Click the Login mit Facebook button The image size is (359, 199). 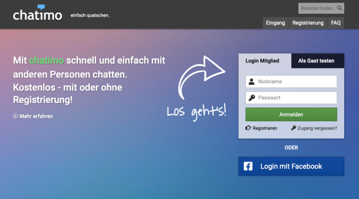click(291, 166)
